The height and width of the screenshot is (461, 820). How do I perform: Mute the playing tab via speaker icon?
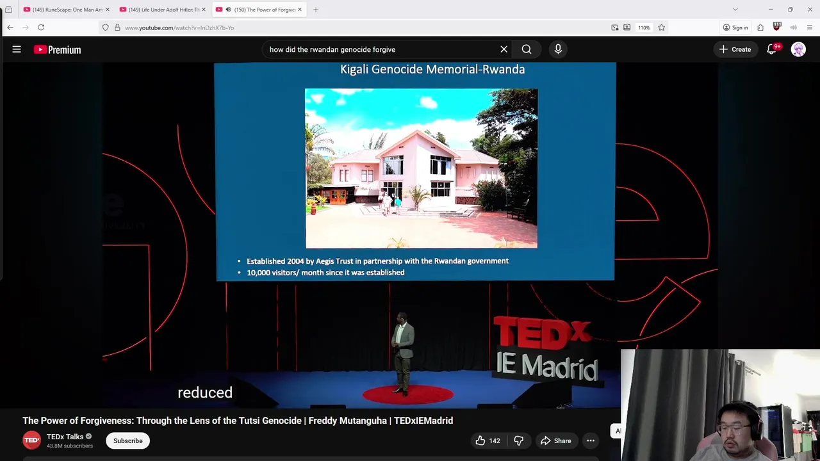click(x=228, y=10)
